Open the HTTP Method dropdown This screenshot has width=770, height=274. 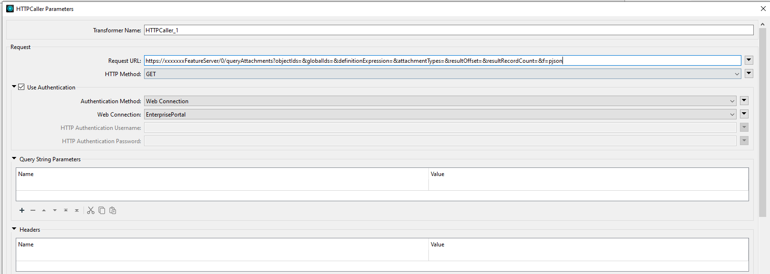click(x=737, y=74)
